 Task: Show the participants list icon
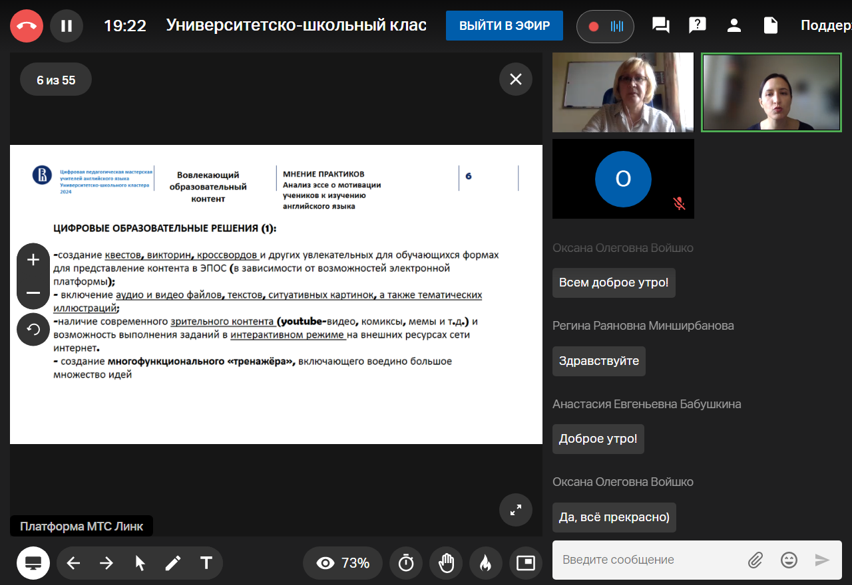point(734,26)
